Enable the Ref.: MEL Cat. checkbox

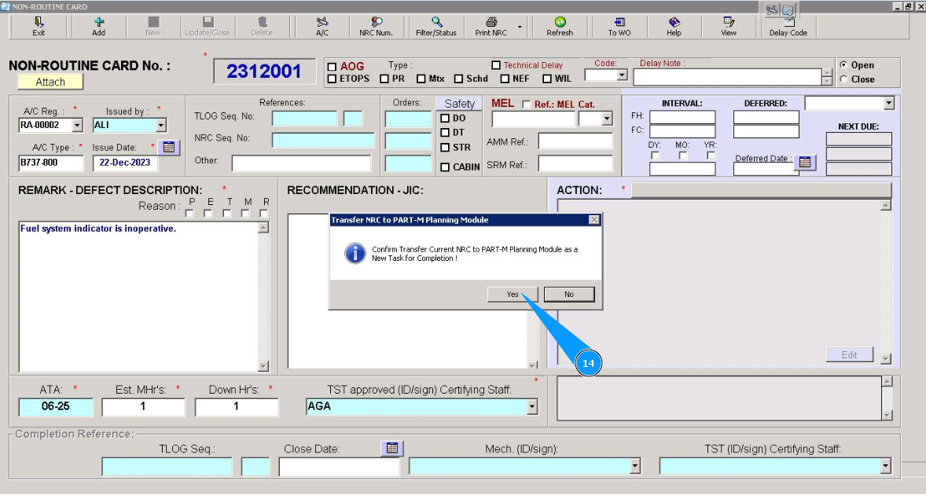(526, 104)
